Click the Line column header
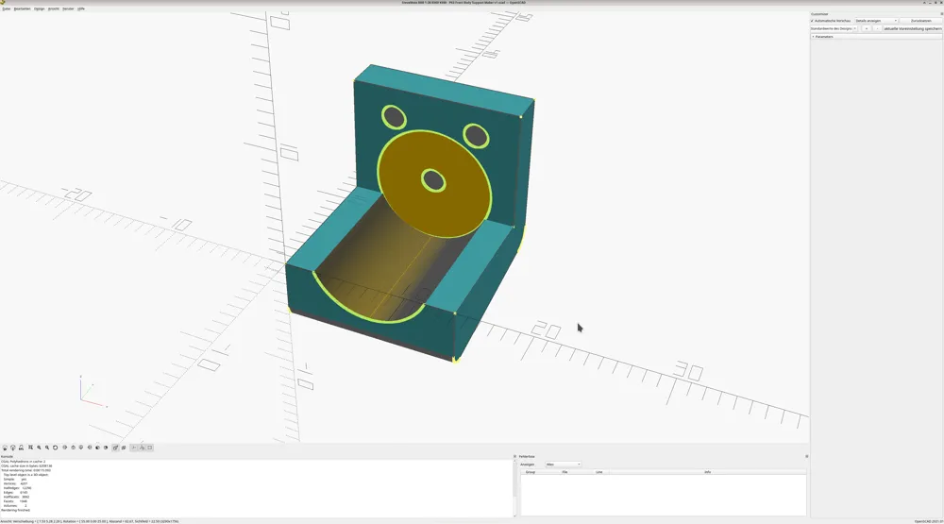 599,472
